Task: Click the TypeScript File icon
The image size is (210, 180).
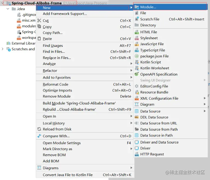Action: 137,50
